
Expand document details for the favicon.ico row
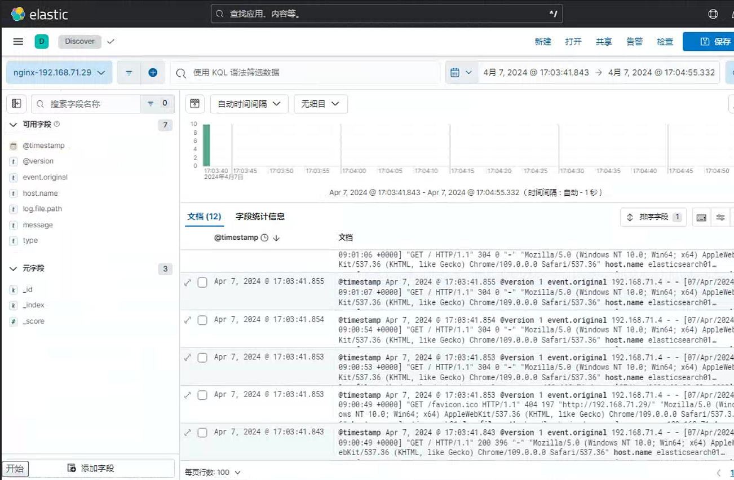pyautogui.click(x=188, y=395)
